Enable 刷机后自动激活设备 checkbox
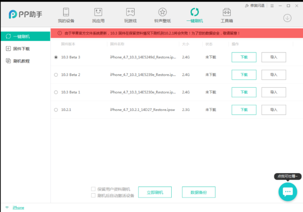 pyautogui.click(x=93, y=195)
